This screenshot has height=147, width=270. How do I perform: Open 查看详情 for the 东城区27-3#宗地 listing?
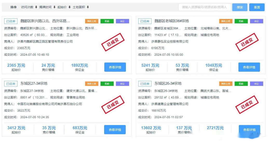(x=115, y=130)
